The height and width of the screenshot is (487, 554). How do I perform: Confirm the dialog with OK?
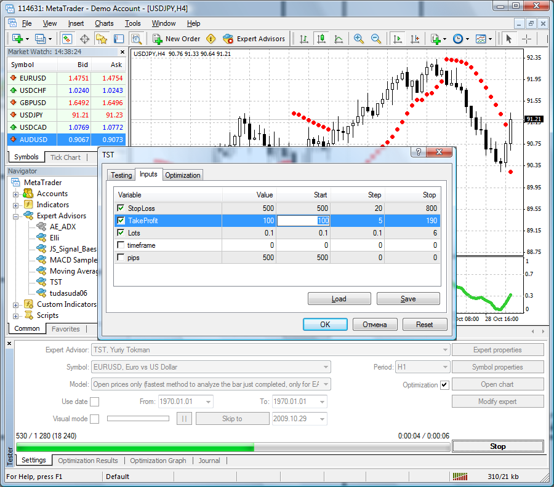325,324
